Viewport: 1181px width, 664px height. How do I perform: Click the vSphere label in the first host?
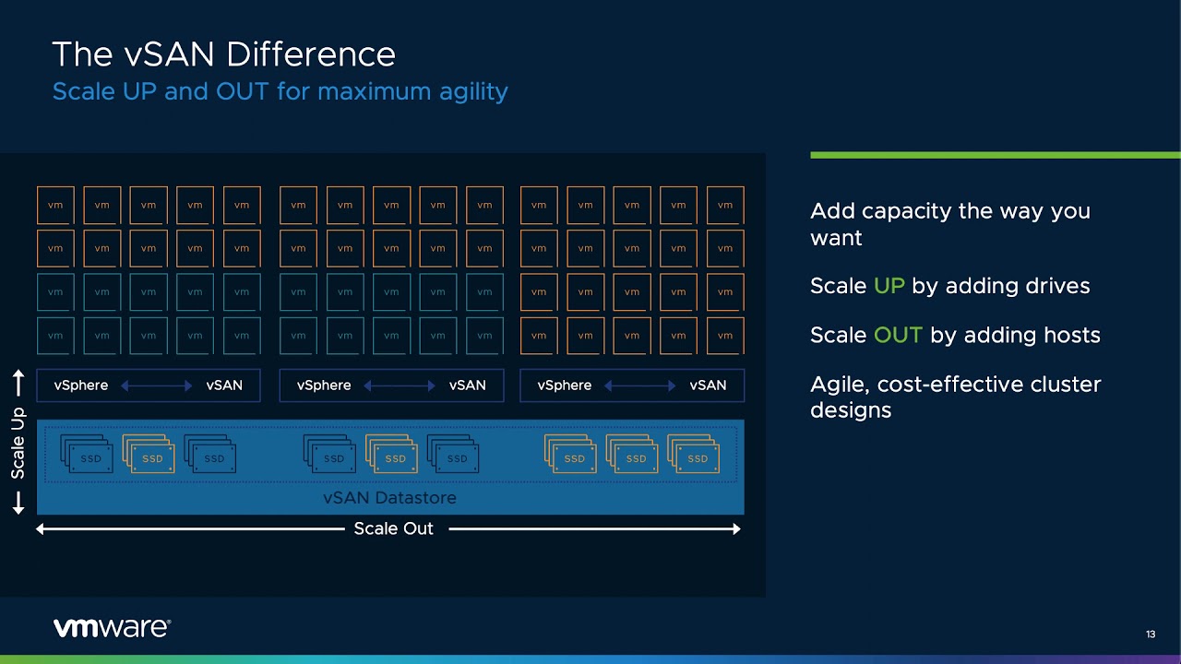pyautogui.click(x=81, y=385)
